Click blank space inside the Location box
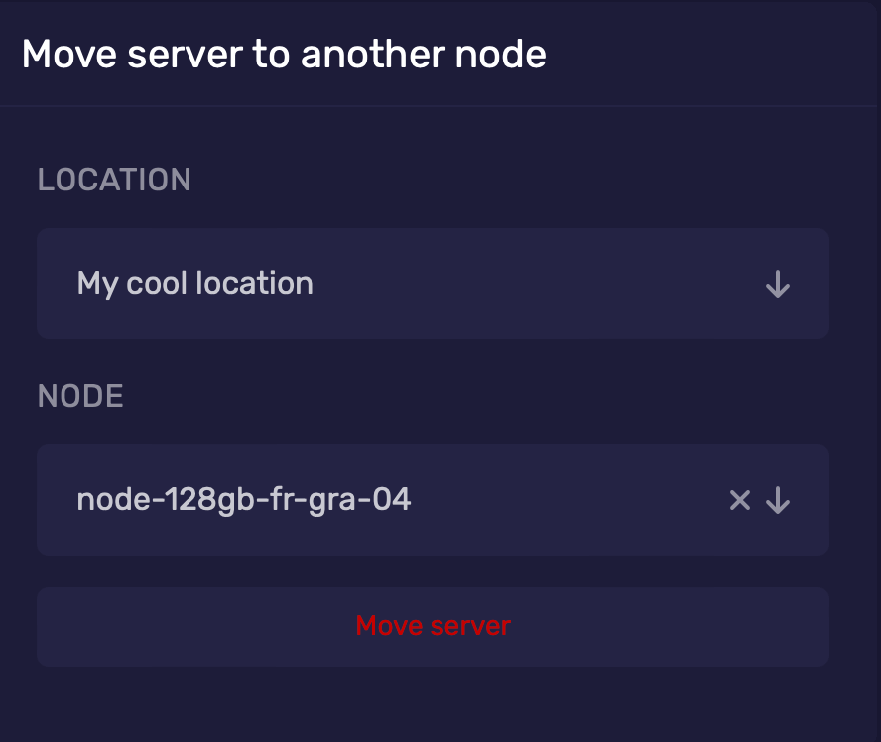Viewport: 881px width, 742px height. [536, 284]
